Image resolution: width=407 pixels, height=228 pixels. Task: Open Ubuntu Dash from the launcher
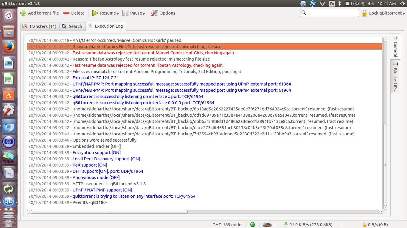tap(9, 16)
